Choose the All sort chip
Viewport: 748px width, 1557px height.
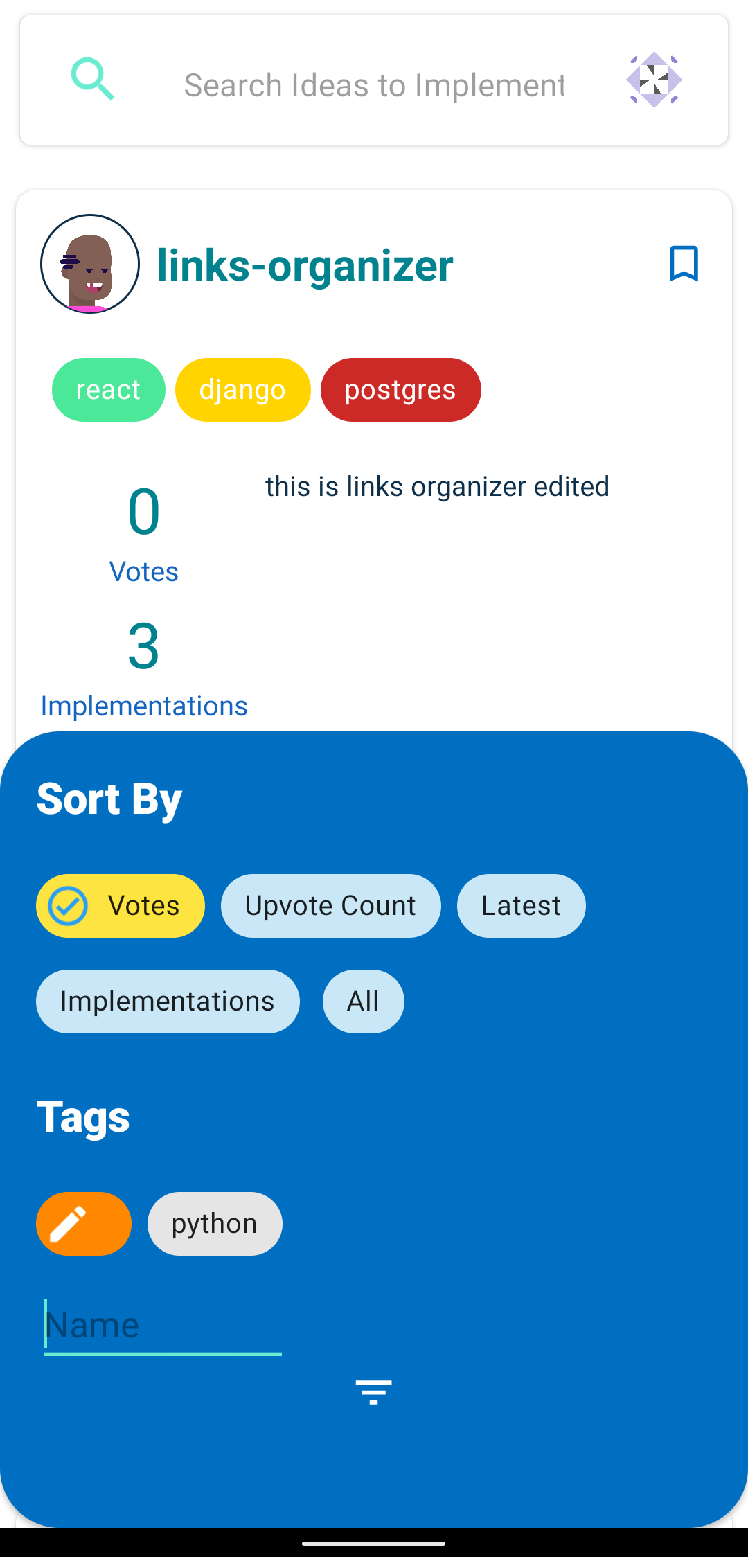point(363,1002)
